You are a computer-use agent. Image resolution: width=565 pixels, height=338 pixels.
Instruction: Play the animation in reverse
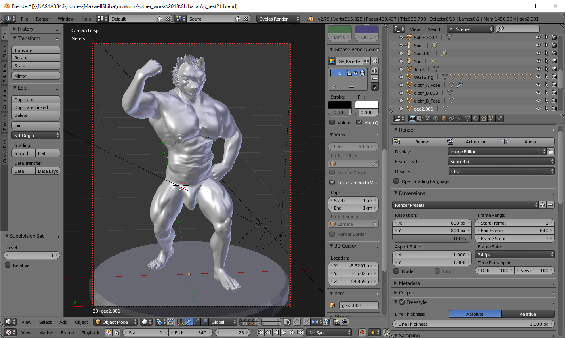276,332
